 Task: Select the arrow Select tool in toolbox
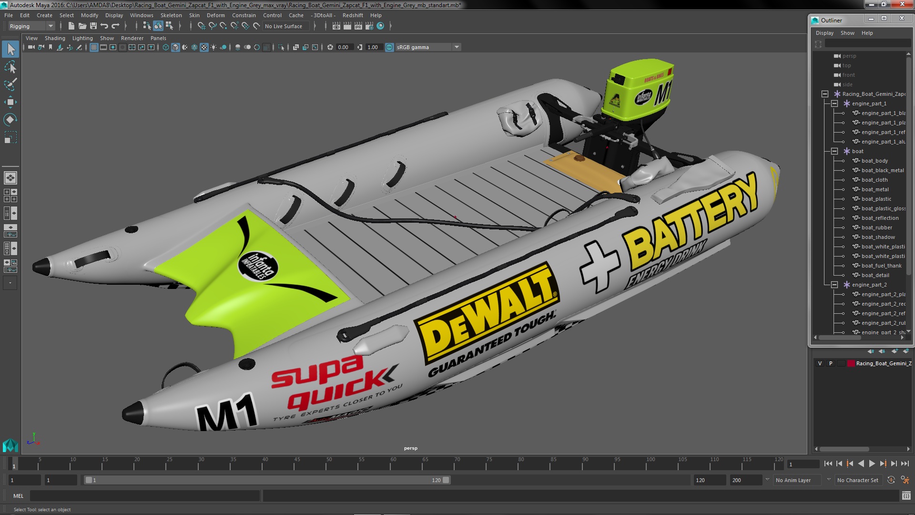[x=10, y=49]
